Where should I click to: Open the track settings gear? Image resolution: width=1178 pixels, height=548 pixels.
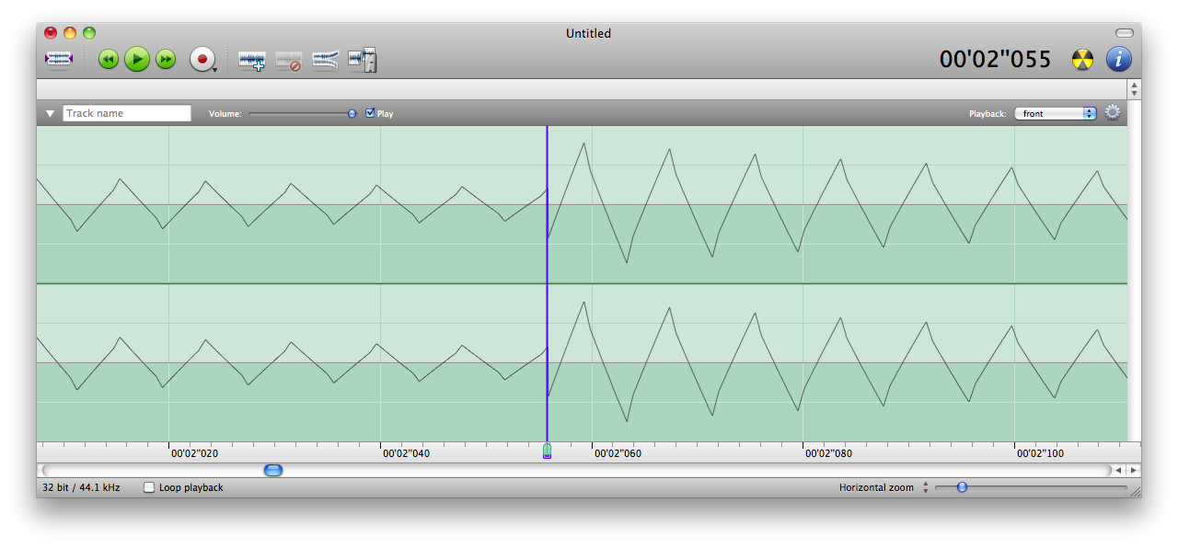(1113, 113)
